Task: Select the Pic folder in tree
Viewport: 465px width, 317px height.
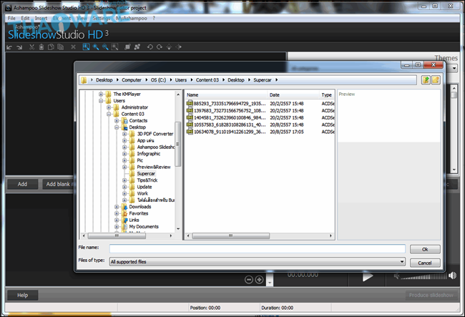Action: click(x=139, y=160)
